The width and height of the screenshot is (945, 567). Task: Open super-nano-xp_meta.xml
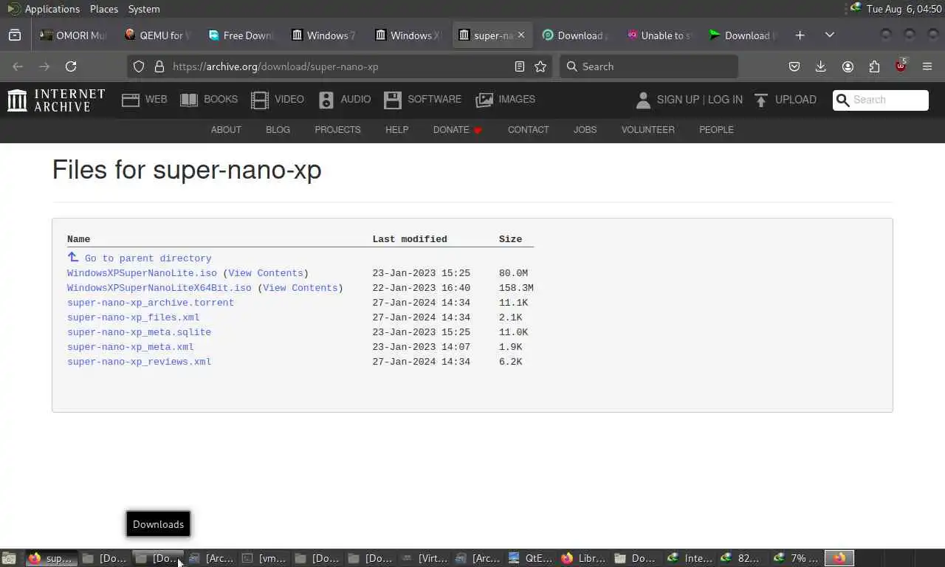click(x=131, y=347)
